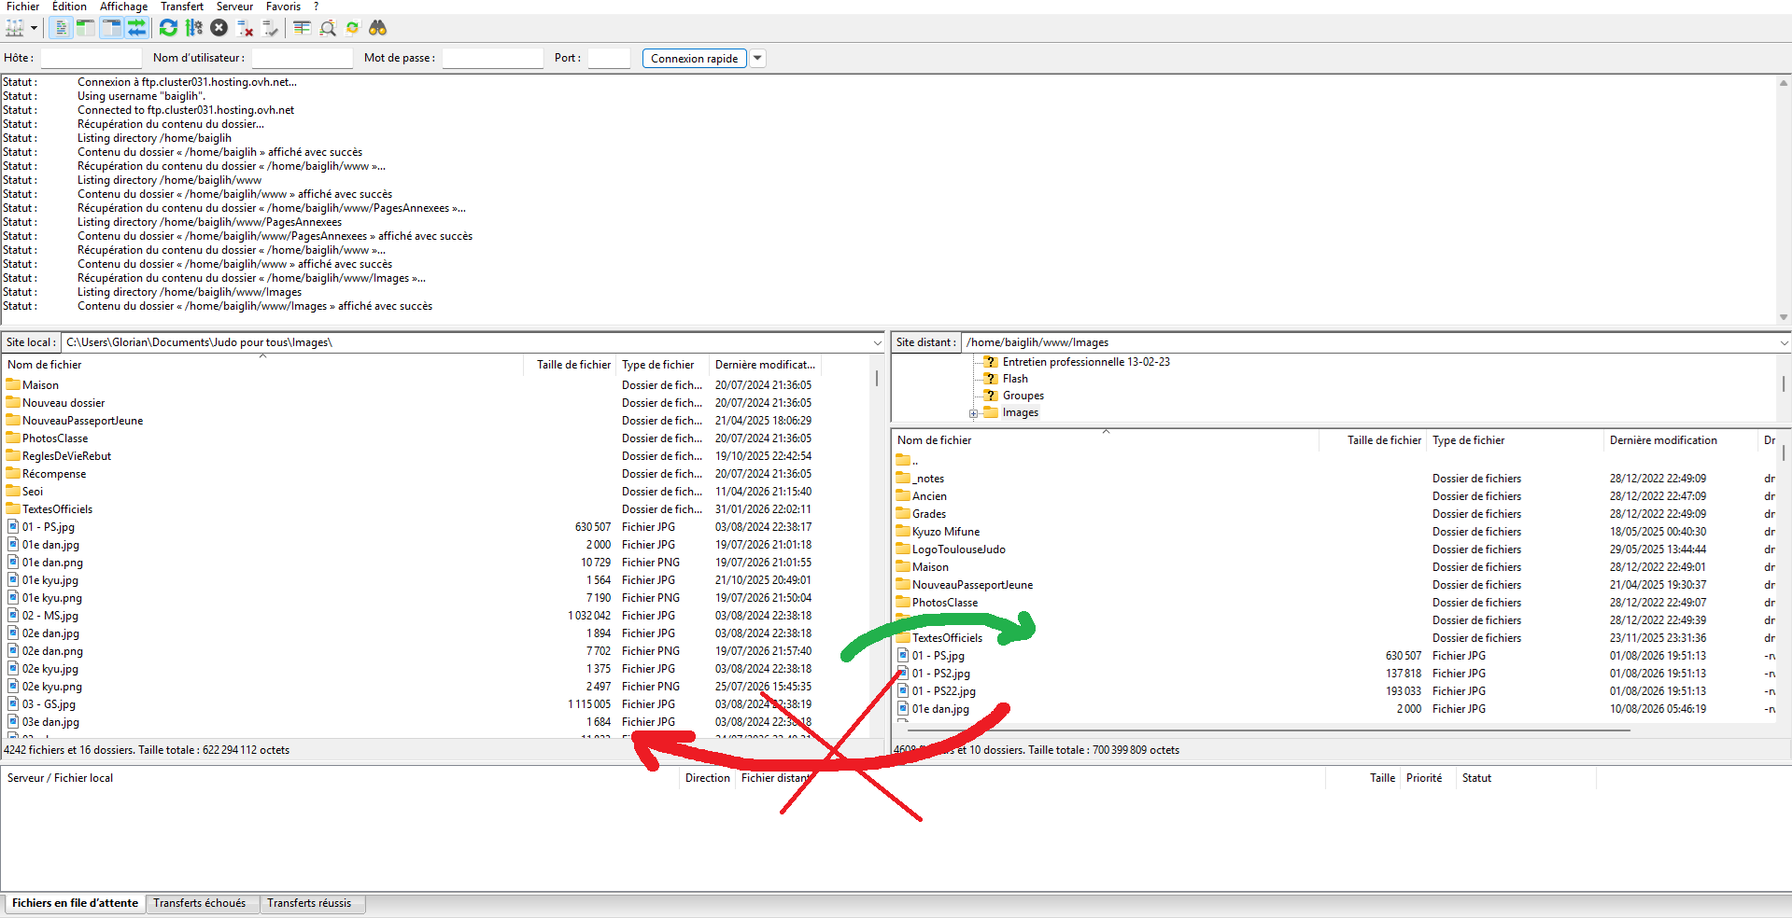
Task: Switch to Transferts échoués tab
Action: [x=200, y=903]
